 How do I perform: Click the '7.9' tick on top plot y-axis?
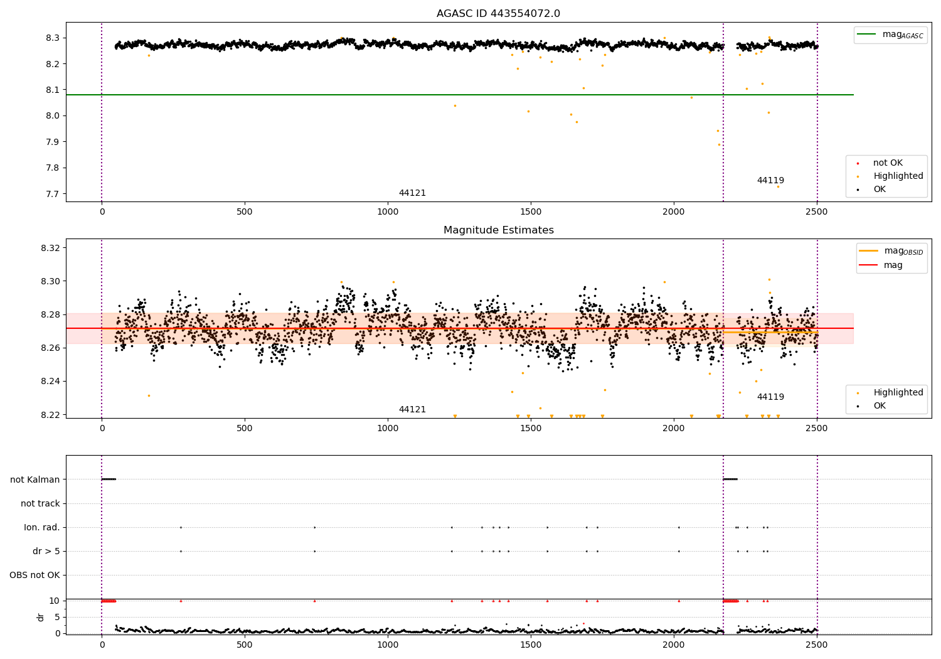(54, 142)
